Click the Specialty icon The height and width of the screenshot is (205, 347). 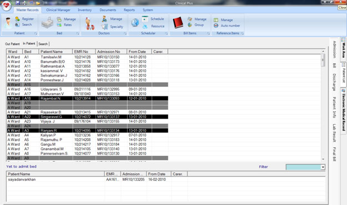tap(104, 27)
